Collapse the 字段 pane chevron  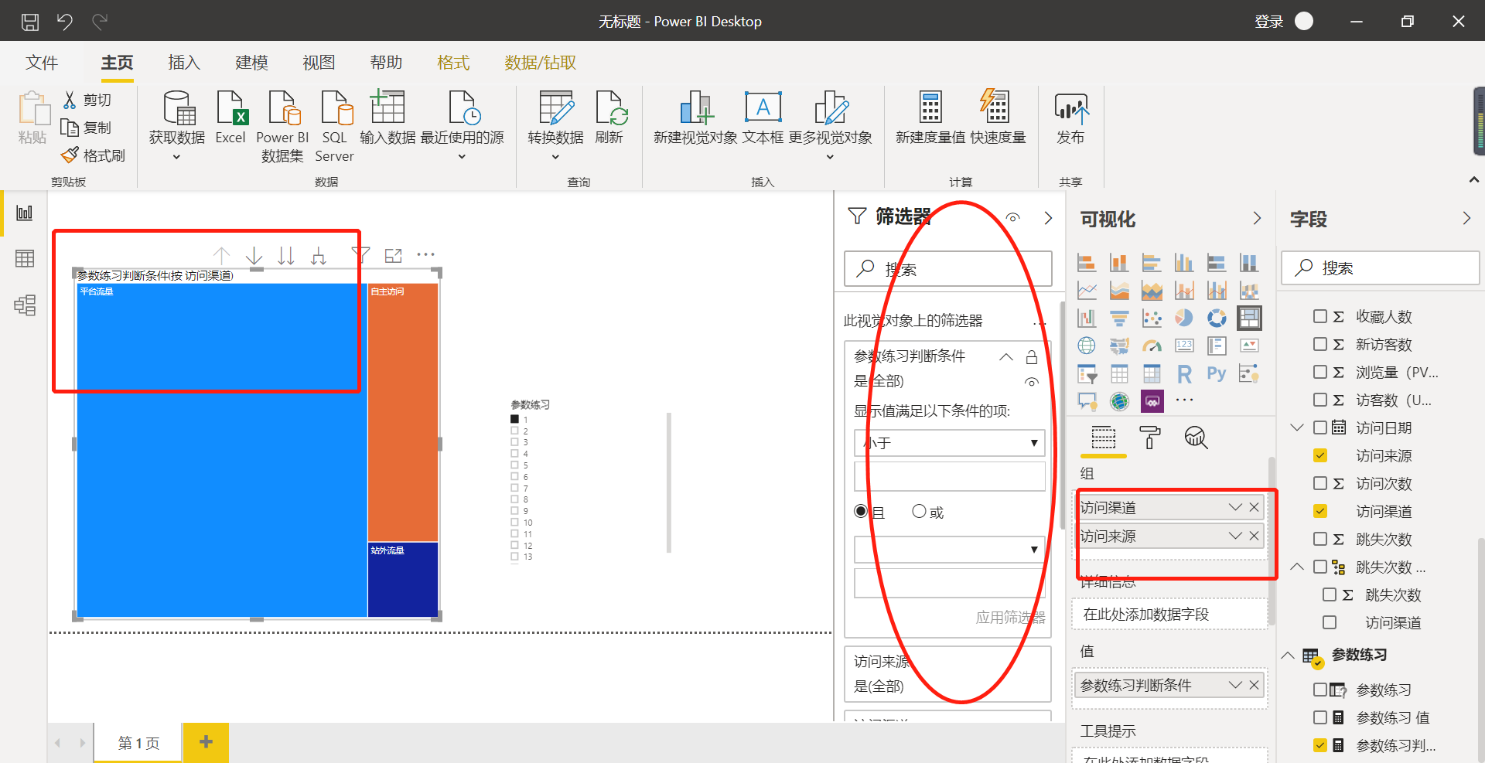[1466, 219]
